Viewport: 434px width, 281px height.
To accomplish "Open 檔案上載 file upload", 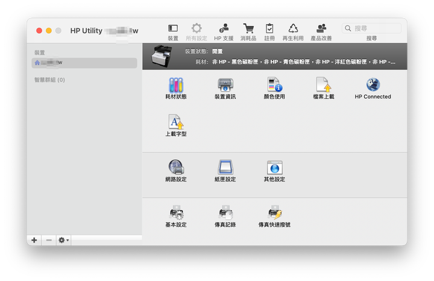I will coord(324,88).
